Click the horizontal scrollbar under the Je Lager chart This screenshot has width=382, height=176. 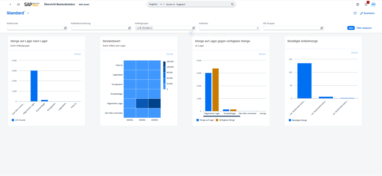pos(222,116)
